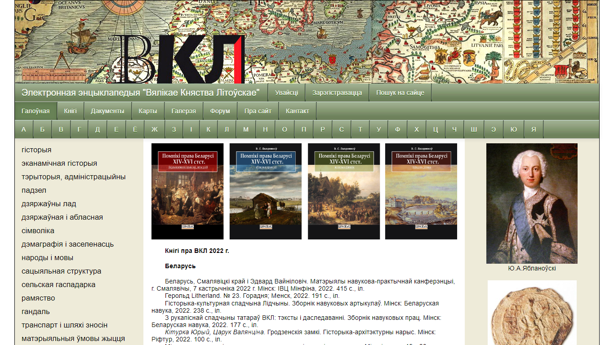Select letter З in alphabet index

tap(174, 129)
